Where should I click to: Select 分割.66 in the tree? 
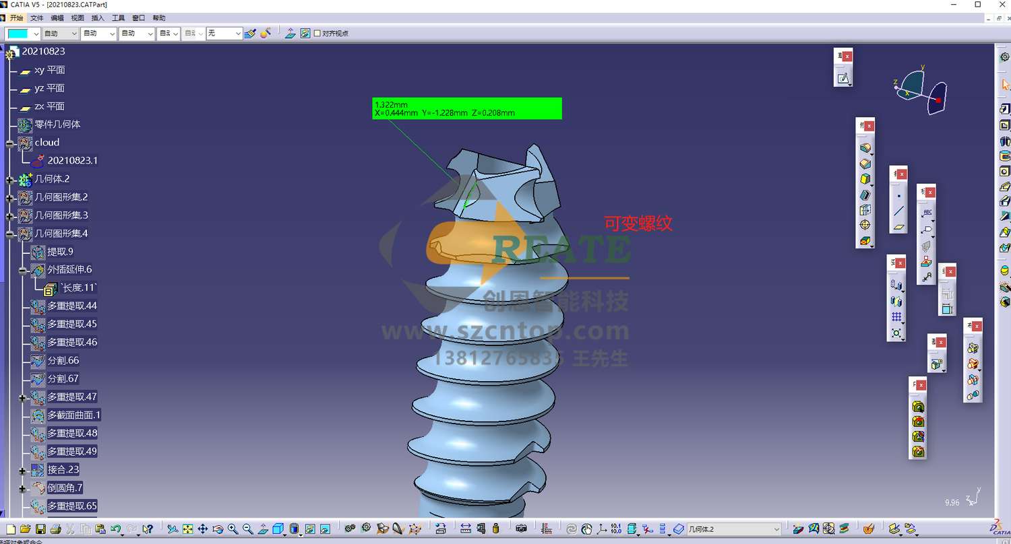pyautogui.click(x=63, y=361)
